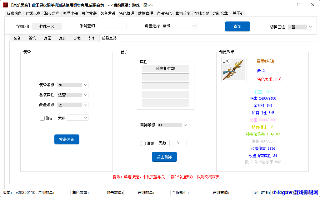
Task: Open the 首饰等级 dropdown showing 80
Action: pos(172,125)
